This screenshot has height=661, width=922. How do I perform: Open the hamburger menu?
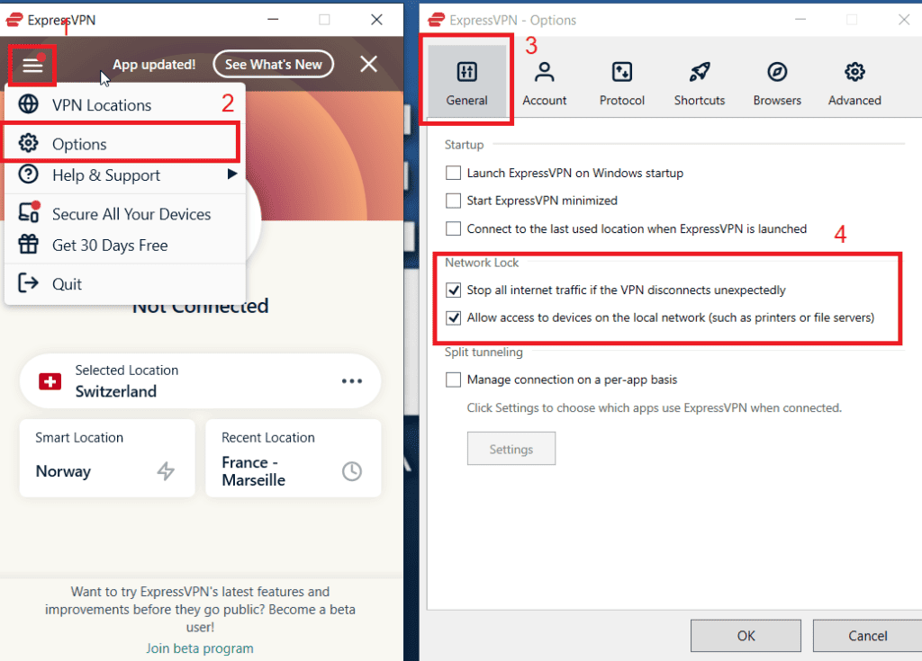point(32,64)
